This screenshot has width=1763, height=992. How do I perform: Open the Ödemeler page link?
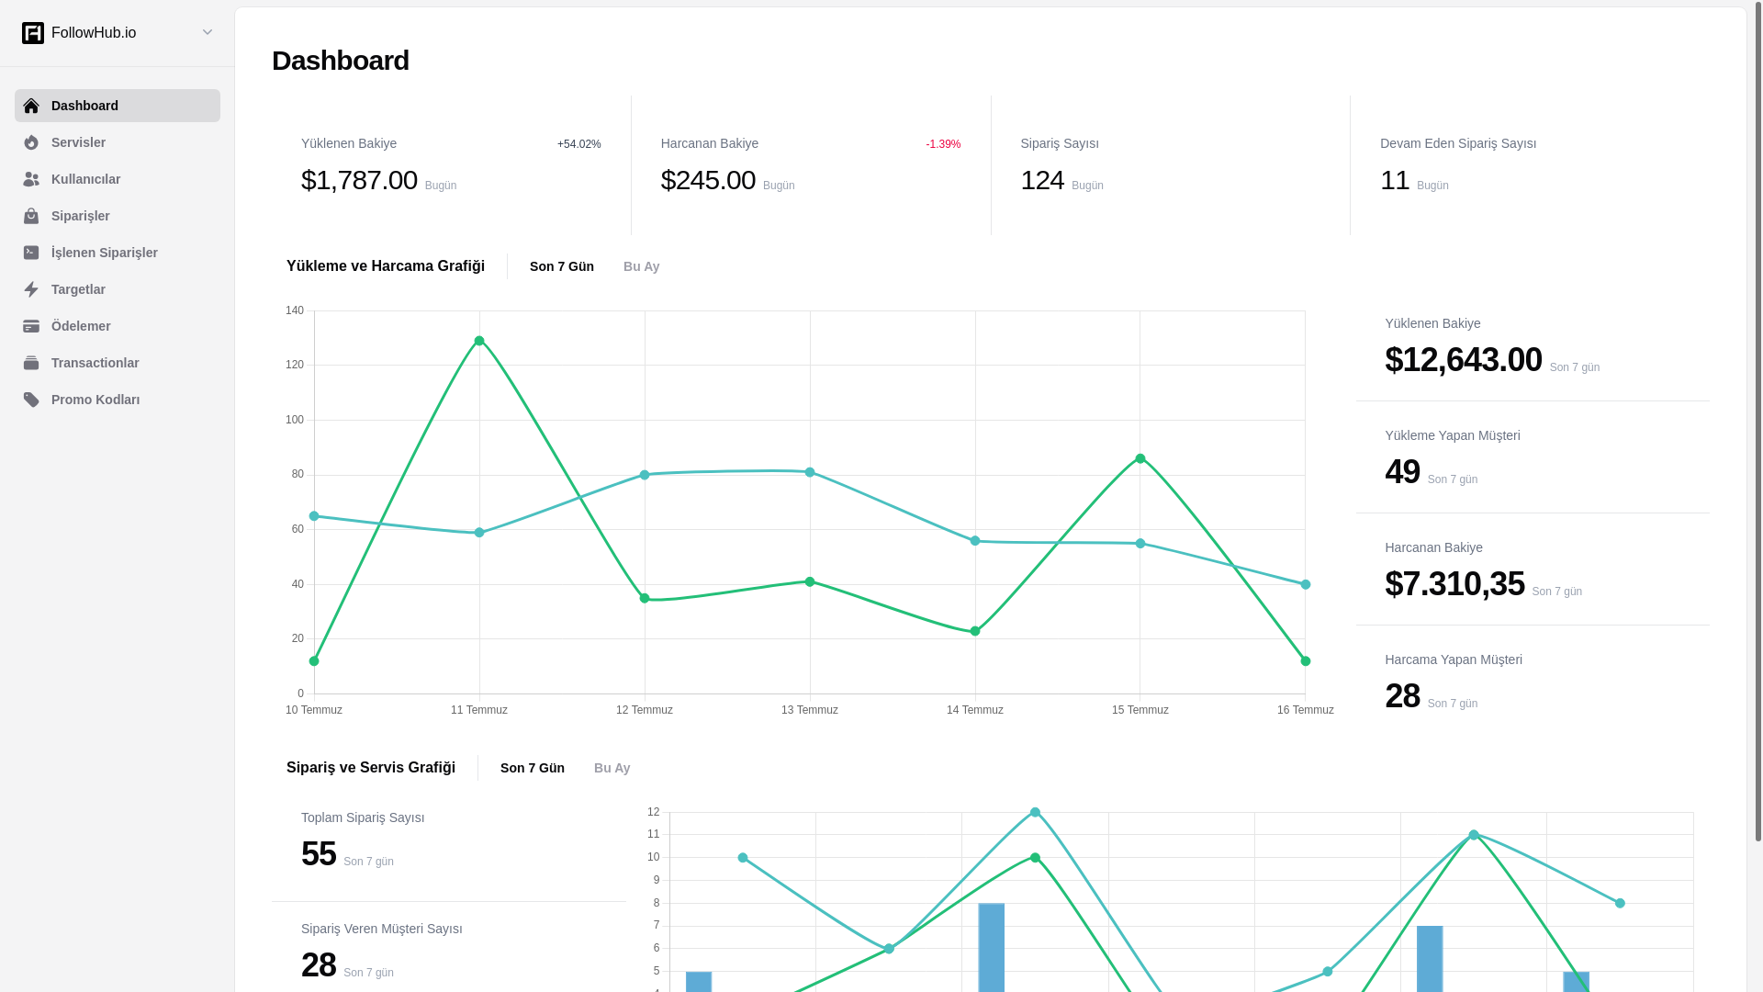click(x=118, y=326)
